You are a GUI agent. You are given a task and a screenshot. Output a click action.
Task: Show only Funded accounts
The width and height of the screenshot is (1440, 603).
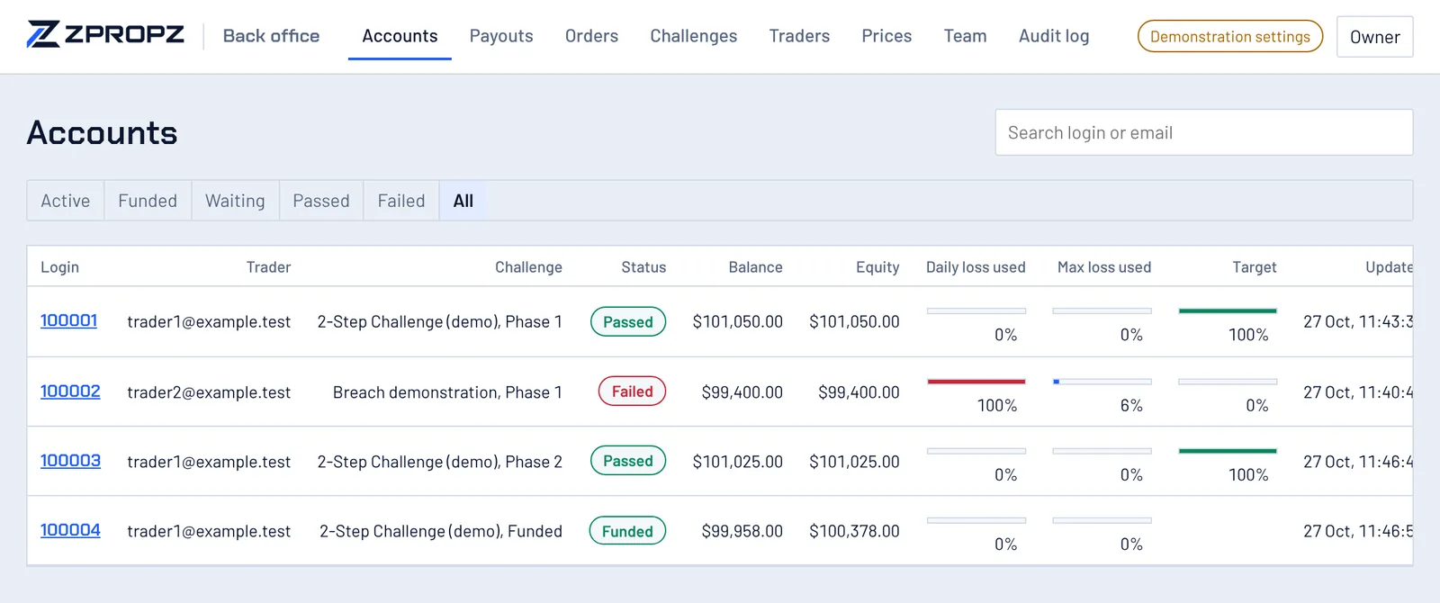[x=148, y=201]
